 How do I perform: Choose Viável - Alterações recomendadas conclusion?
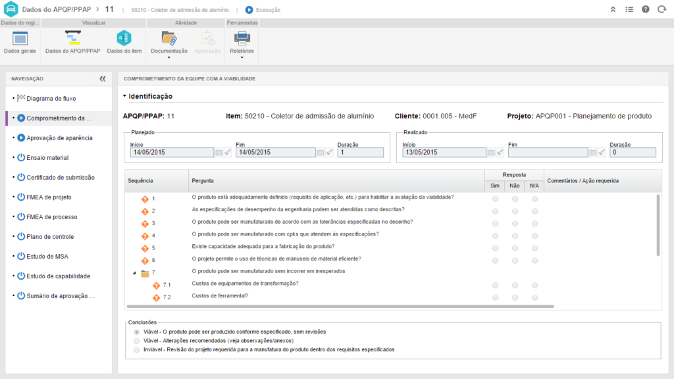click(137, 341)
